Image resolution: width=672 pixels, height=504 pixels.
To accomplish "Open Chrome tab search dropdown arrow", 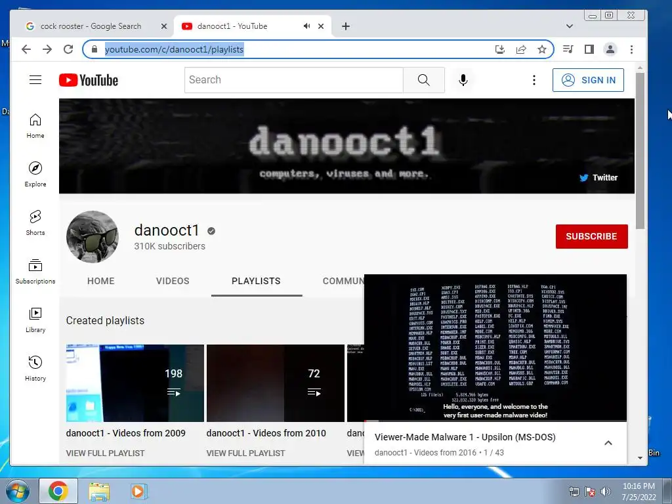I will click(x=570, y=26).
